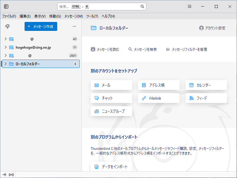Click the データをインポート button
The width and height of the screenshot is (237, 178).
111,166
